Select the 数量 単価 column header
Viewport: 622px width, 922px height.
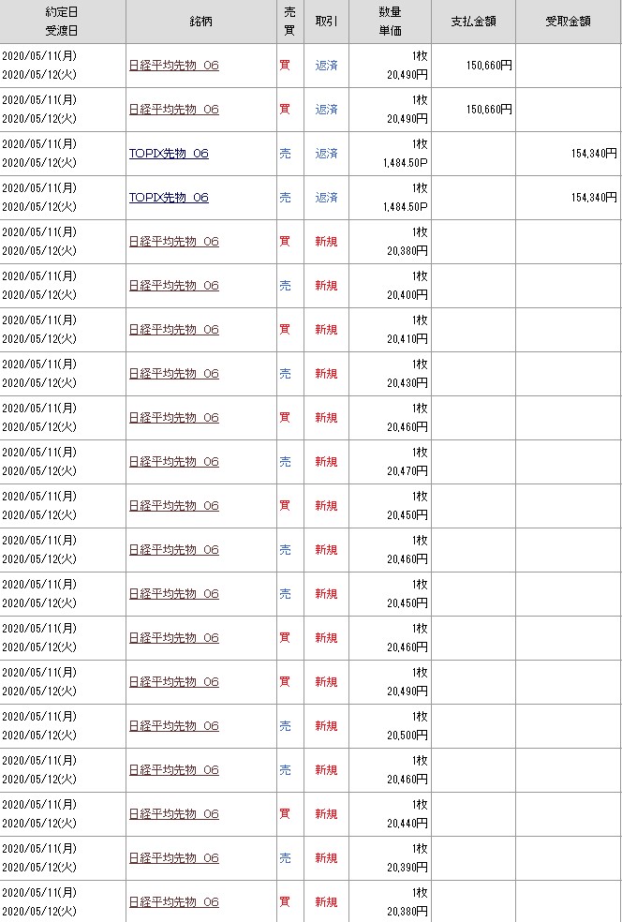click(390, 22)
